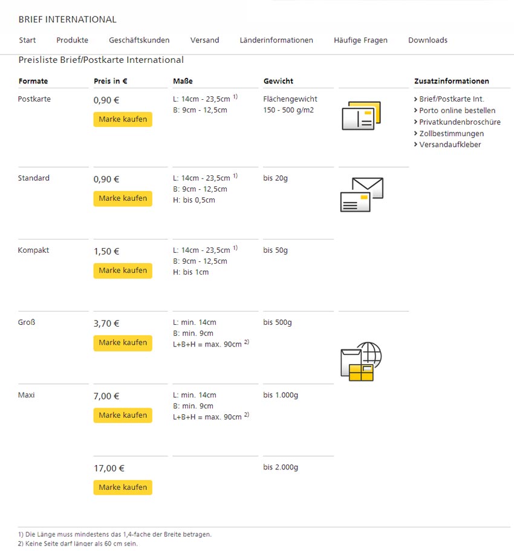The image size is (514, 551).
Task: Click the 'bis 500g' weight text
Action: tap(278, 322)
